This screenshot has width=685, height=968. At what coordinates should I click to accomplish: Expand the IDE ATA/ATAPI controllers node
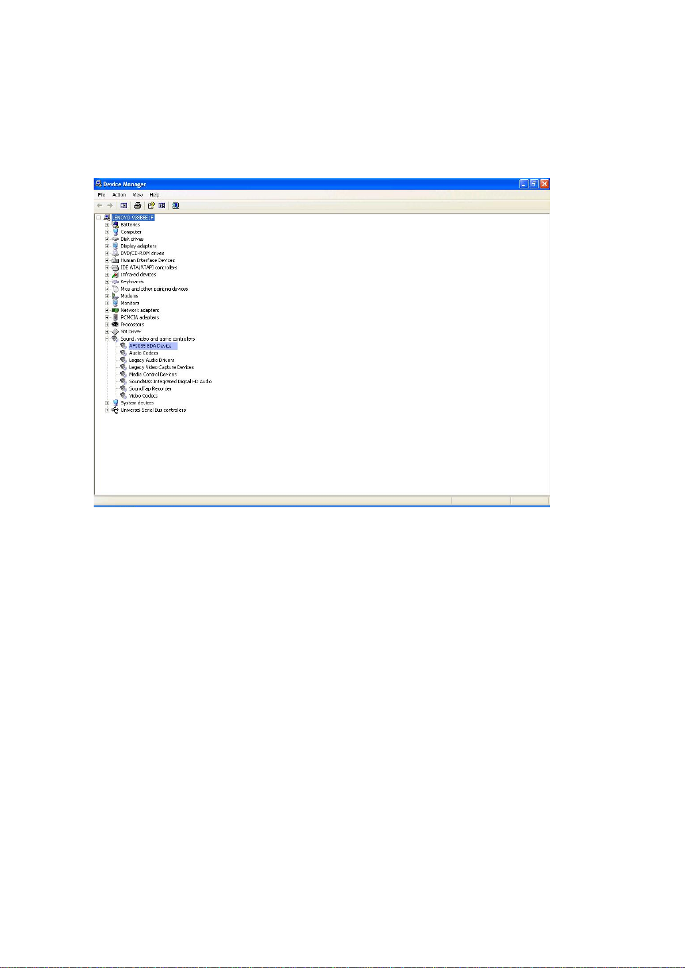point(107,268)
